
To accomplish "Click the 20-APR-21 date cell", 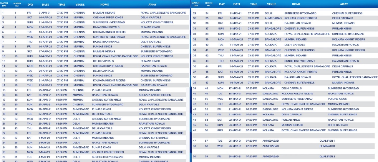I will point(45,71).
